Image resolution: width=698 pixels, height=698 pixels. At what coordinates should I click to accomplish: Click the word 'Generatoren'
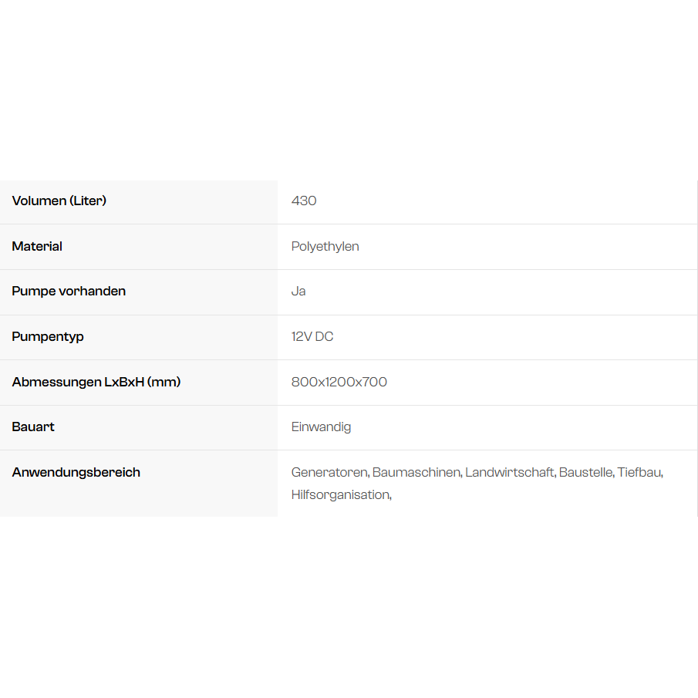[329, 472]
